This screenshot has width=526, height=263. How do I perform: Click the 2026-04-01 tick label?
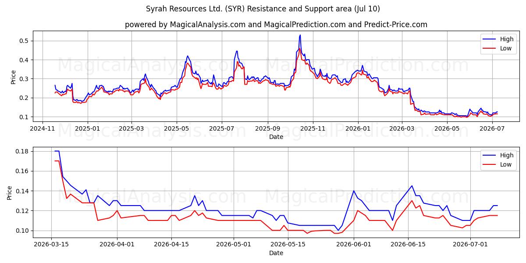pyautogui.click(x=117, y=245)
